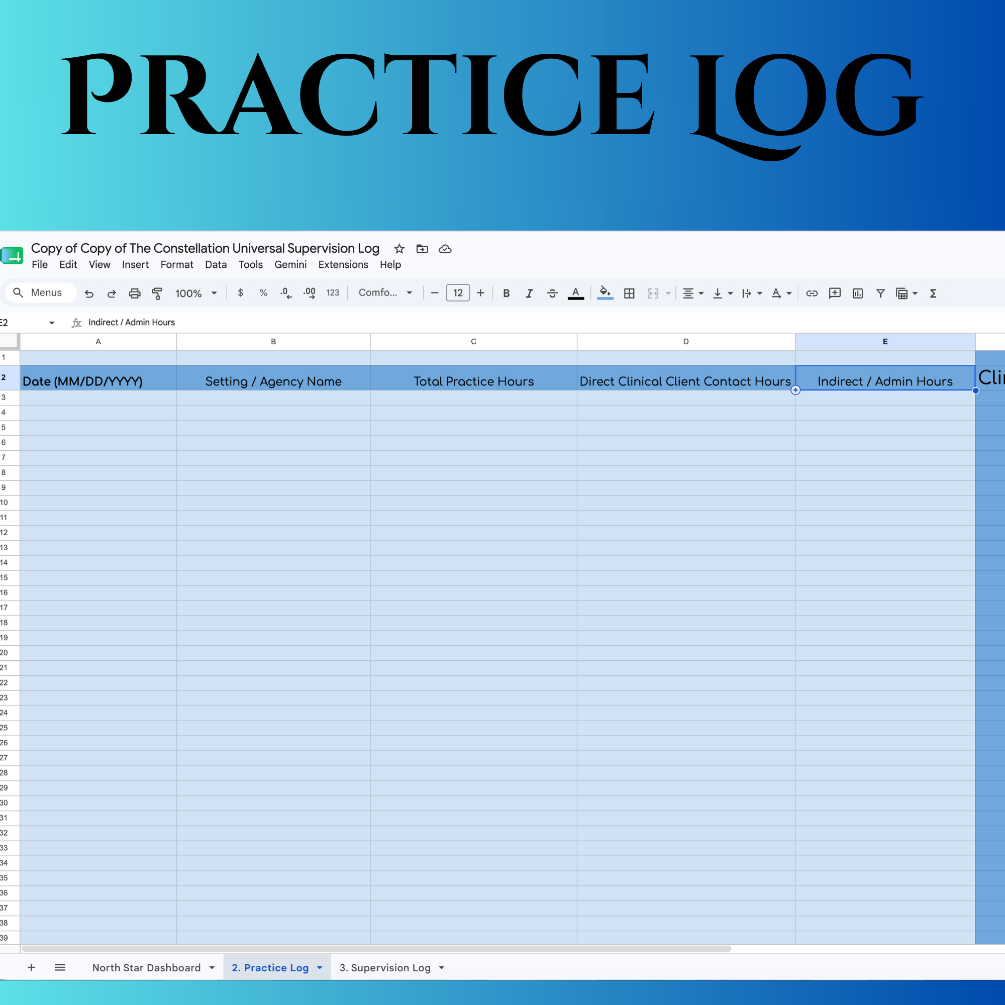Viewport: 1005px width, 1005px height.
Task: Switch to North Star Dashboard tab
Action: click(x=146, y=967)
